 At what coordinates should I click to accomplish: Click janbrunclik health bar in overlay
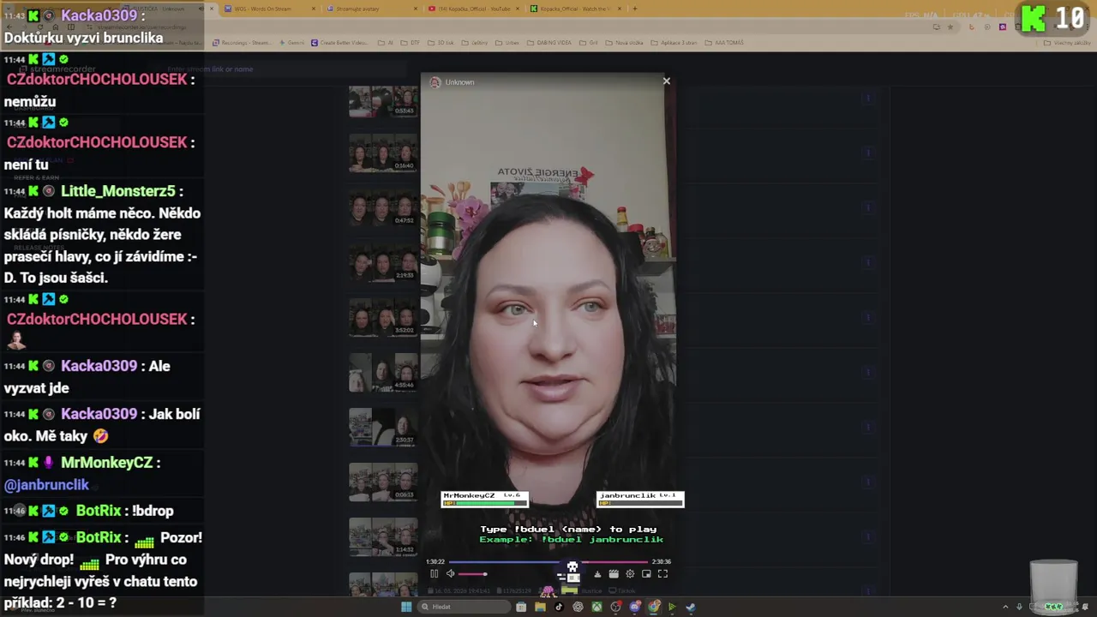[640, 503]
